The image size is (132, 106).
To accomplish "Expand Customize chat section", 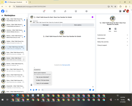I will coord(112,35).
